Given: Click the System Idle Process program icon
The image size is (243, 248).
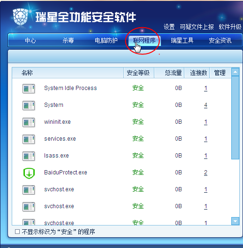Looking at the screenshot, I should click(29, 89).
